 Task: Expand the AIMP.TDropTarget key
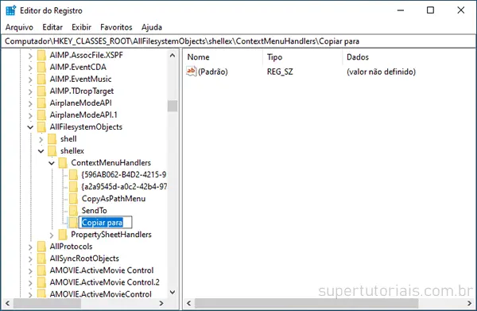(x=30, y=91)
